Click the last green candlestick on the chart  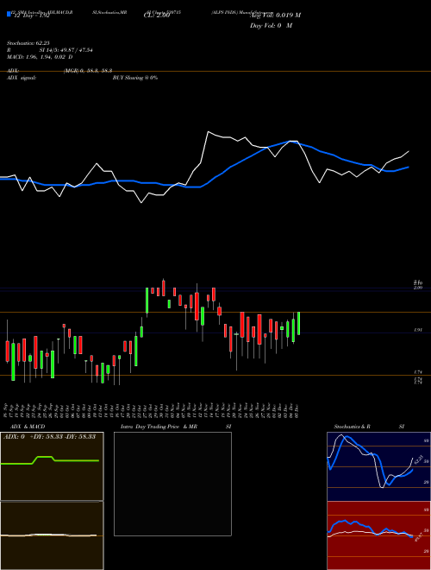298,323
